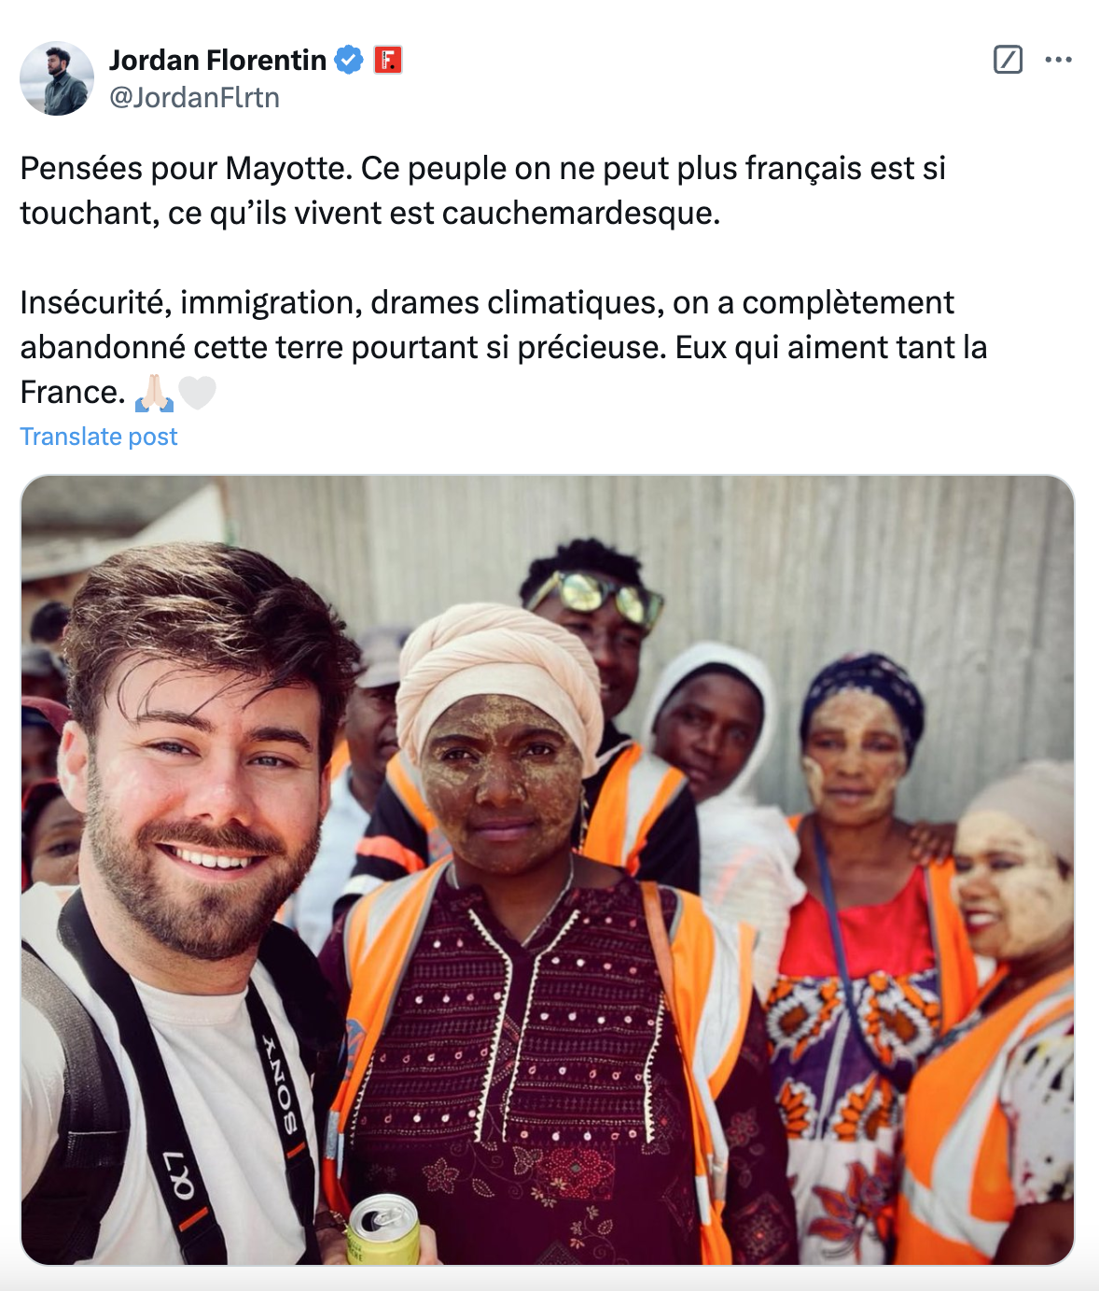Click the blue verified checkmark badge
The width and height of the screenshot is (1099, 1291).
pyautogui.click(x=349, y=60)
